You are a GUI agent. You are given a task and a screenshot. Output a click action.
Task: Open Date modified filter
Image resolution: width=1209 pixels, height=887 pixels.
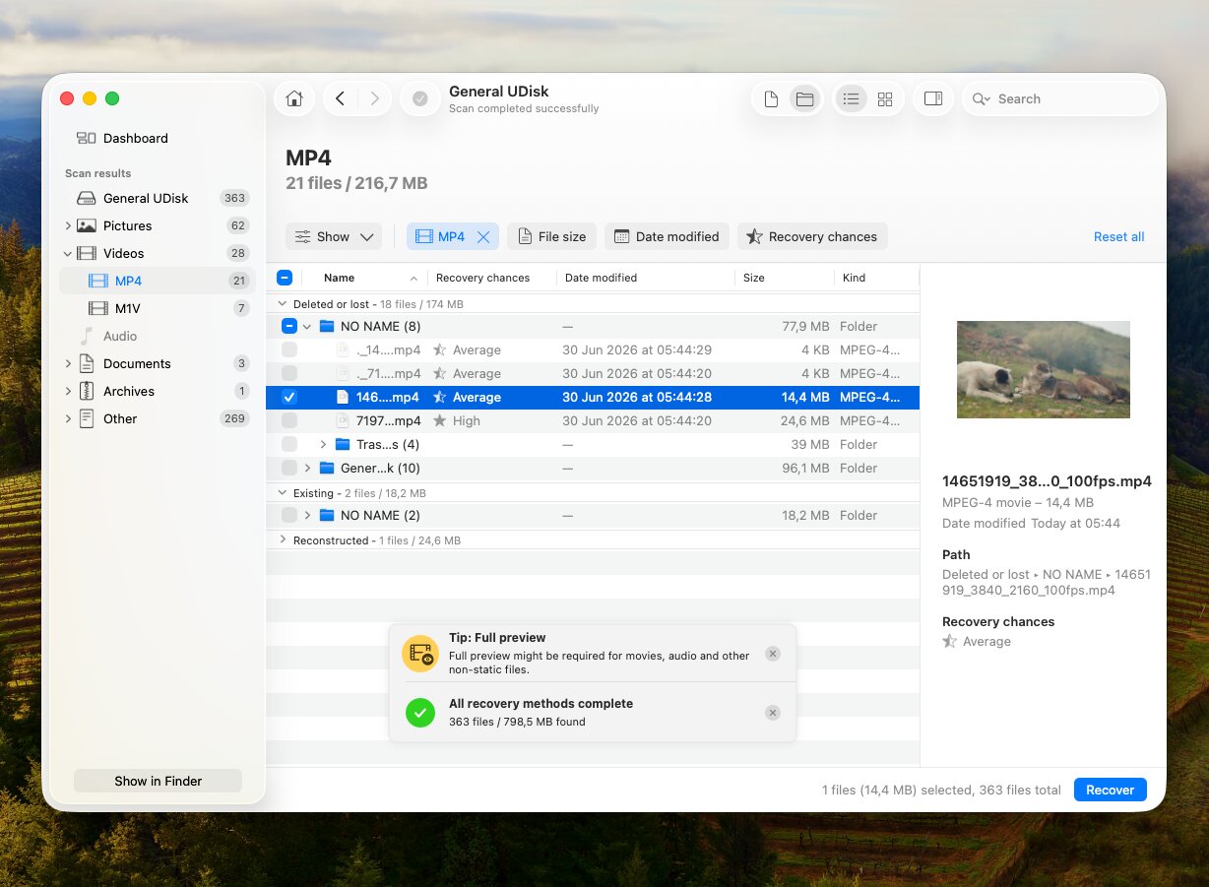[x=667, y=236]
